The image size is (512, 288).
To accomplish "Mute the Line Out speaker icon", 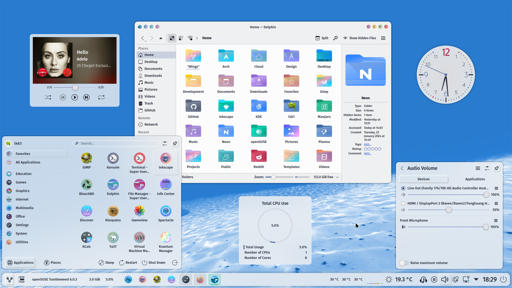I will coord(403,195).
